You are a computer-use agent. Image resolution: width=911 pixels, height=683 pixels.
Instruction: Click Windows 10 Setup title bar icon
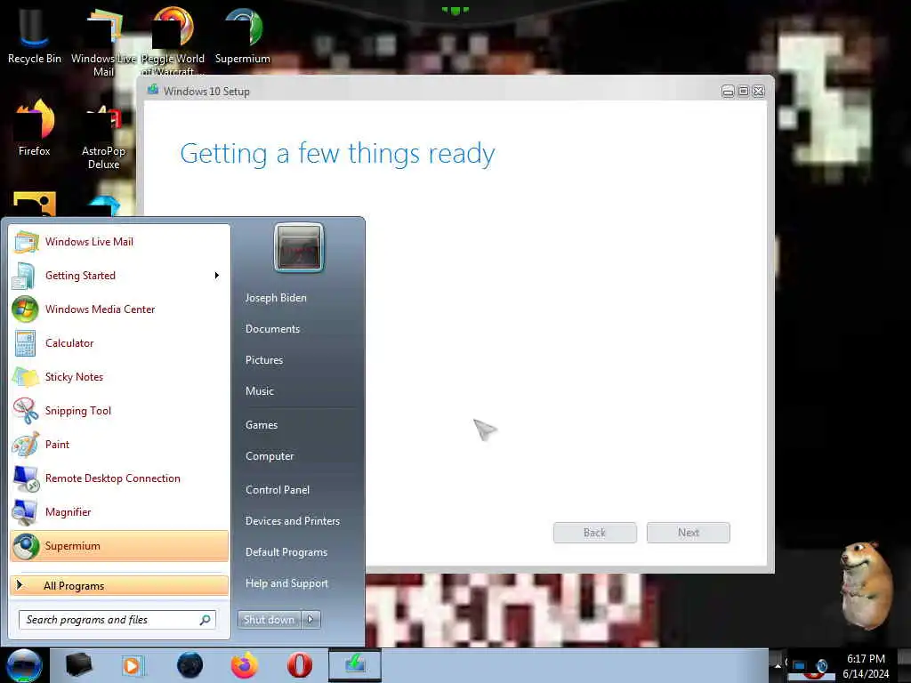pos(153,90)
